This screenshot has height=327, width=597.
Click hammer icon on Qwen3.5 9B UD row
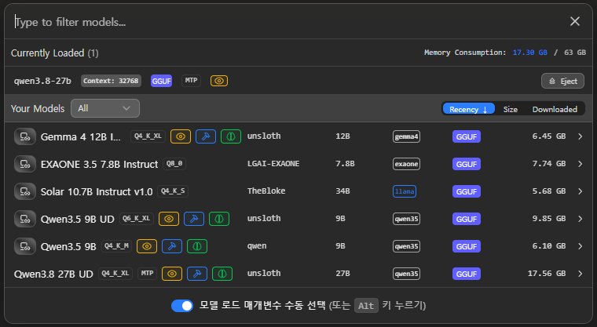(194, 219)
